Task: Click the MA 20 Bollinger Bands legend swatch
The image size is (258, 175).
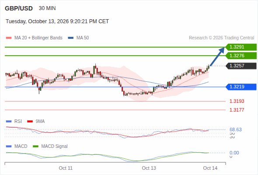Action: (9, 38)
